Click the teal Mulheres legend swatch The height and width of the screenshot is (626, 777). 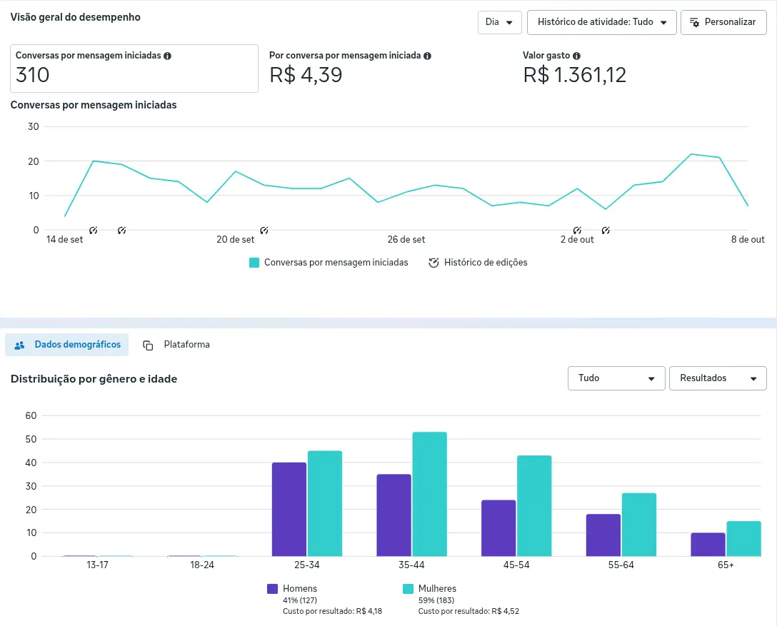pyautogui.click(x=408, y=589)
